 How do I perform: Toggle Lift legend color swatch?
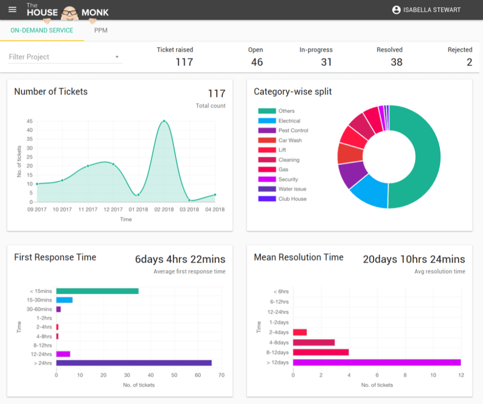click(x=267, y=150)
